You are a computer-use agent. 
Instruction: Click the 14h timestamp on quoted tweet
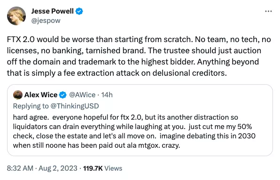107,95
